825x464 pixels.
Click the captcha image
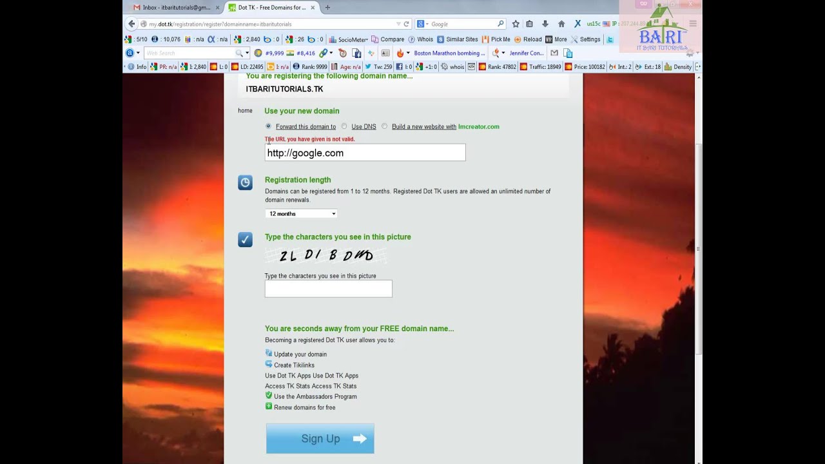click(x=325, y=256)
